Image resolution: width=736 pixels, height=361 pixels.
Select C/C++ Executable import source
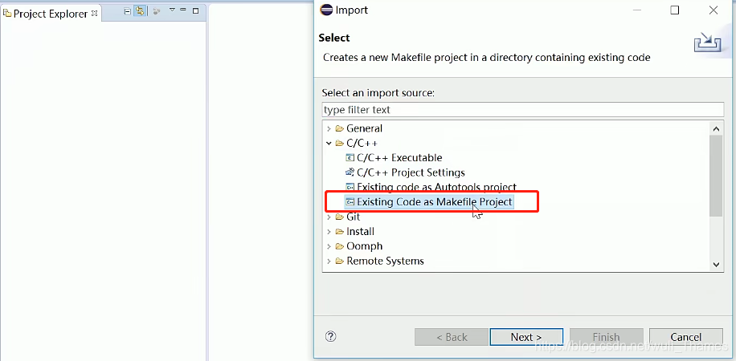click(399, 157)
